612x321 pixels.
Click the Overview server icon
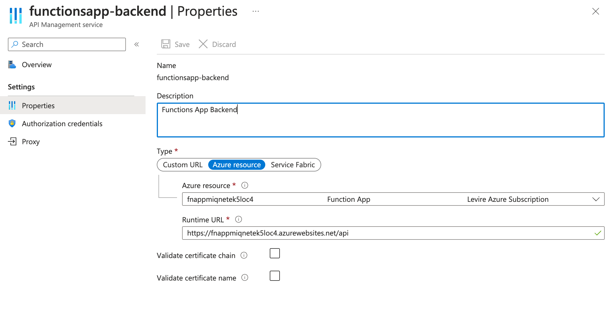pyautogui.click(x=12, y=65)
